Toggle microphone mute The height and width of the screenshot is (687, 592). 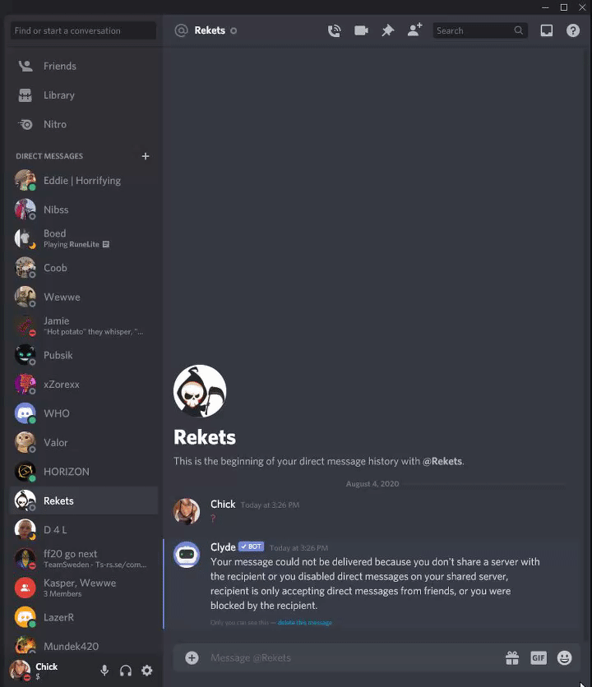click(x=104, y=671)
